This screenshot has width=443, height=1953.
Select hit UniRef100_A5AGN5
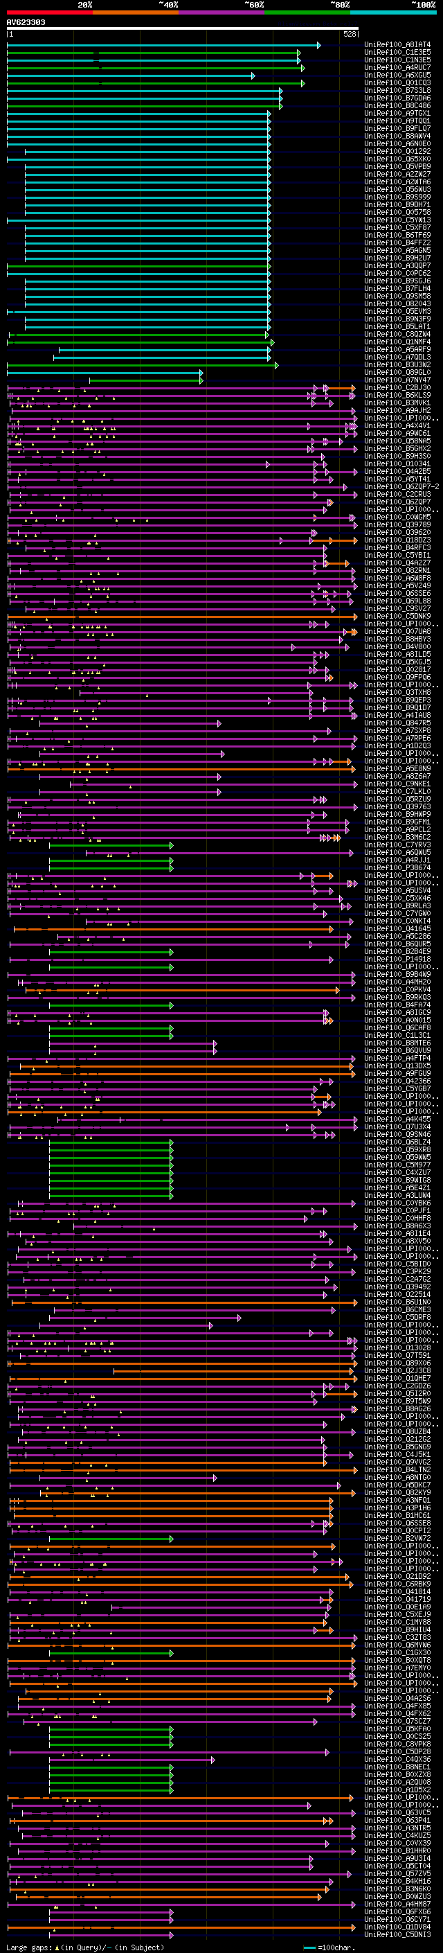[397, 250]
